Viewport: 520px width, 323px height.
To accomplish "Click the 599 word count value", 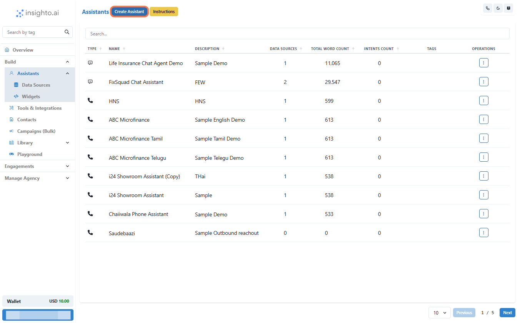I will point(329,101).
